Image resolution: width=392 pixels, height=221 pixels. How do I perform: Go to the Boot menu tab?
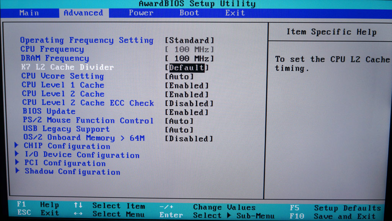point(189,13)
